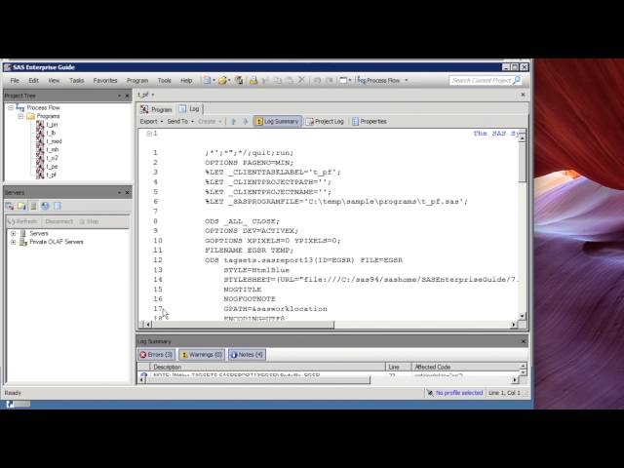
Task: Click the Project Log button
Action: [325, 121]
